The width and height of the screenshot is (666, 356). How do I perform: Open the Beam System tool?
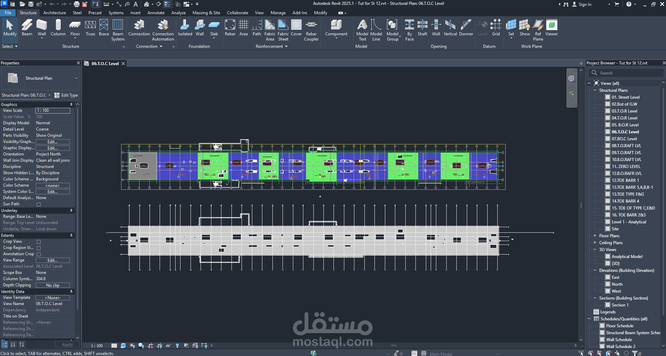click(x=118, y=30)
